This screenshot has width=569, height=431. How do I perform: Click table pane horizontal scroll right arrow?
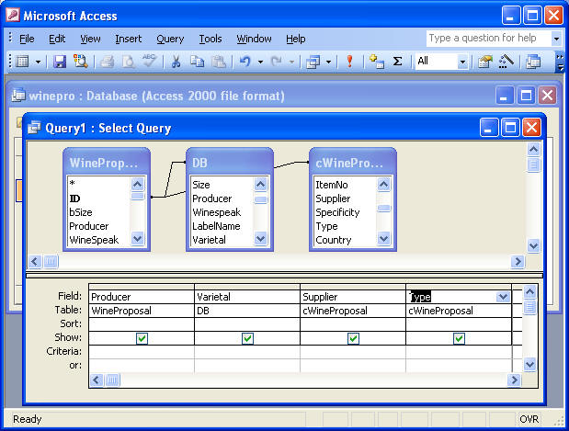click(x=518, y=262)
